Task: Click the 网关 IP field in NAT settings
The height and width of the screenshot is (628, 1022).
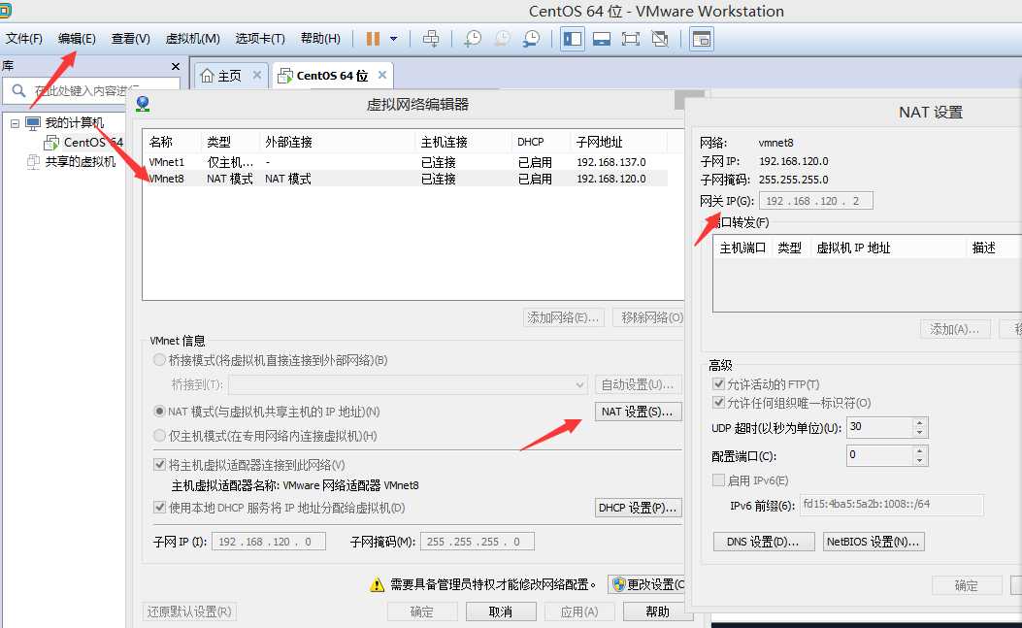Action: tap(816, 201)
